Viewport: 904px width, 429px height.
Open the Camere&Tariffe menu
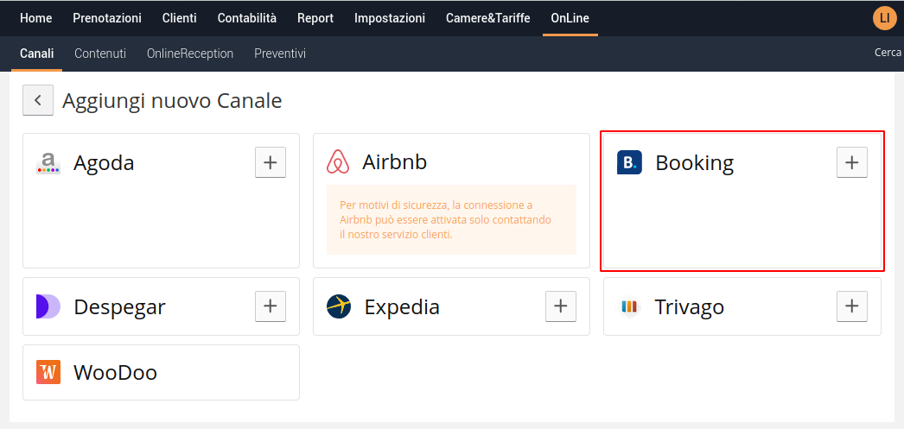coord(487,18)
